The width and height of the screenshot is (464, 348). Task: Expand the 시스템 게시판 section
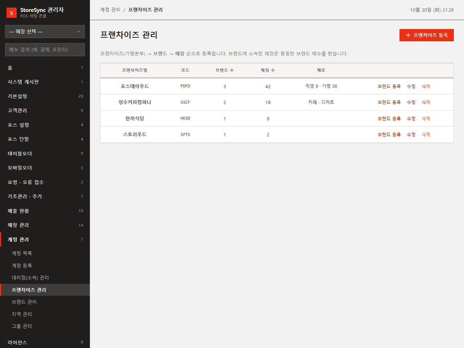tap(45, 82)
